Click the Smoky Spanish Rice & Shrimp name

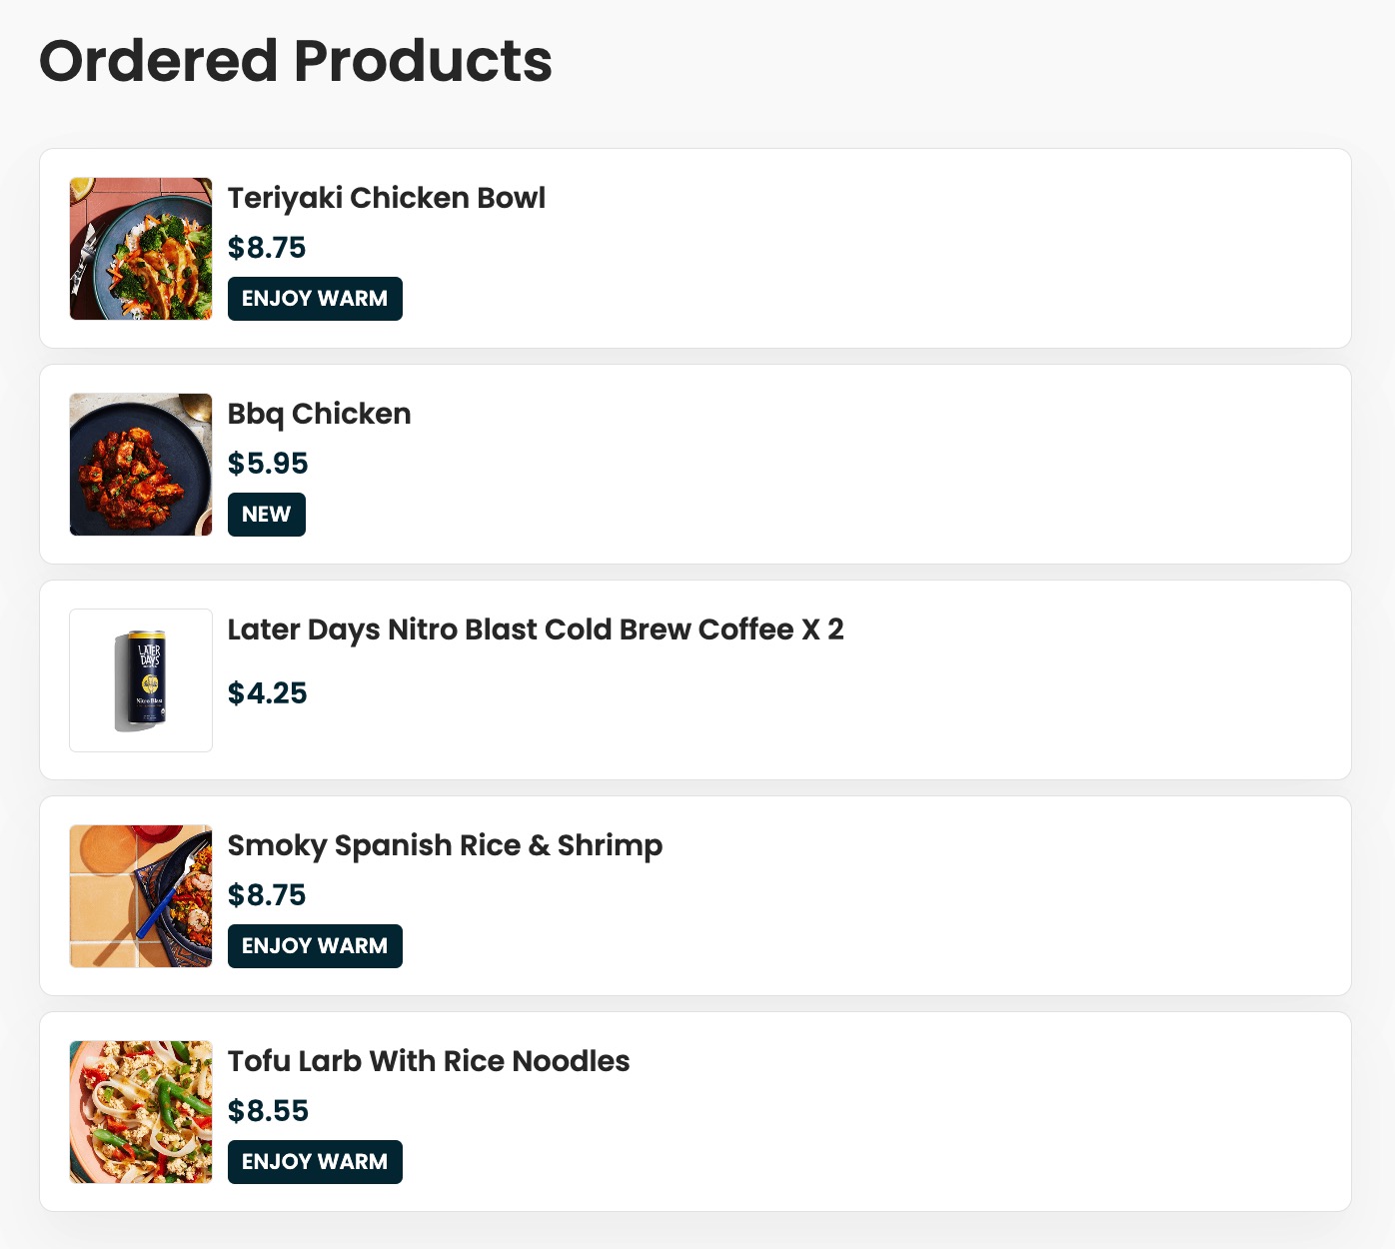click(x=445, y=845)
